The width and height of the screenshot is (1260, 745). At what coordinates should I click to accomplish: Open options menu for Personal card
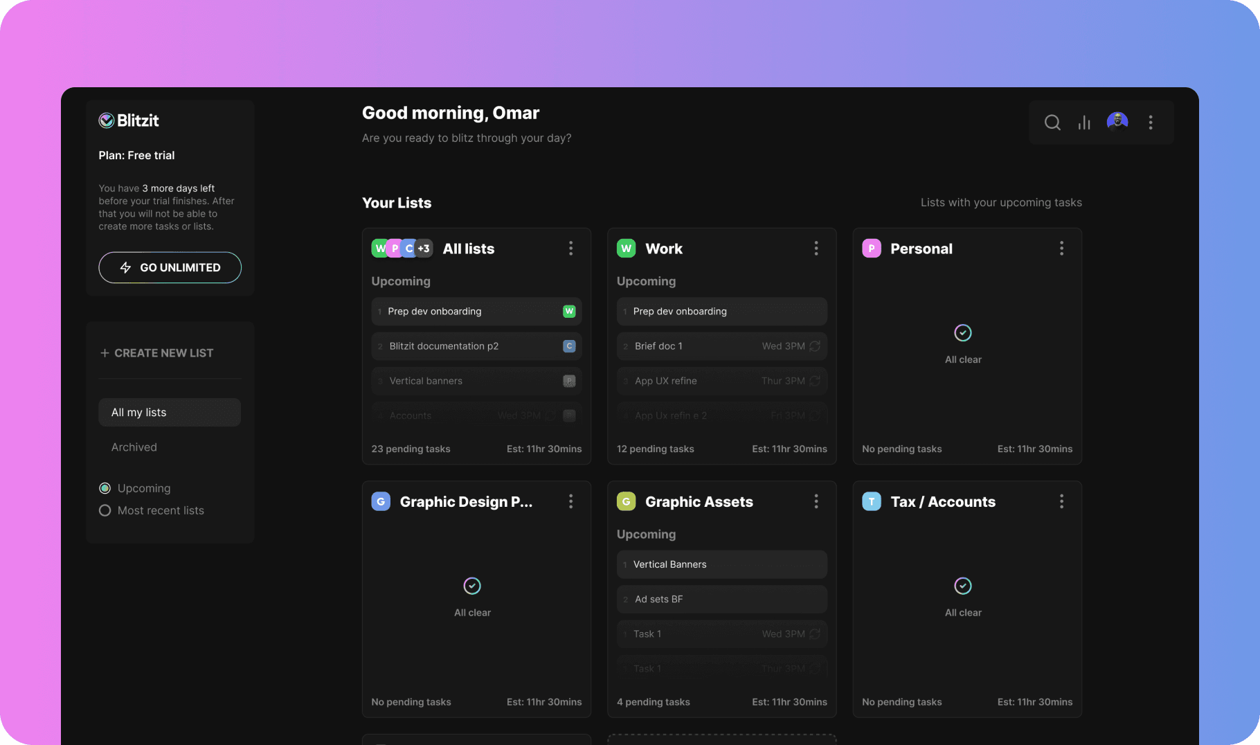[1061, 249]
